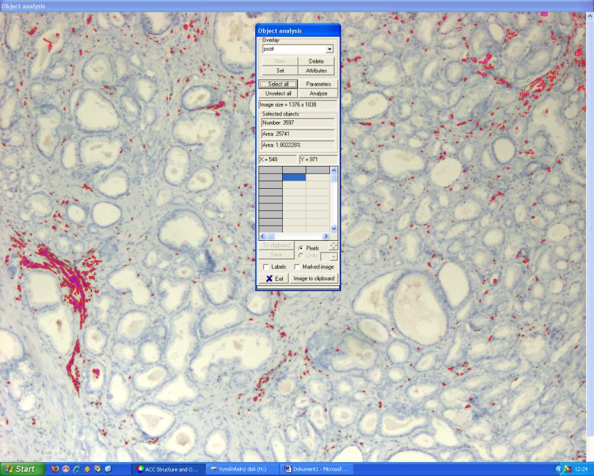Click the system tray icon beside clock
594x476 pixels.
567,469
